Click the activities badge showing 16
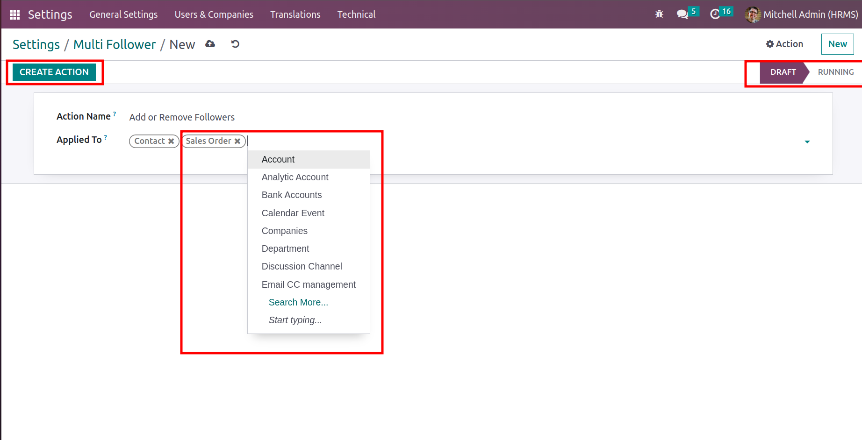 pyautogui.click(x=726, y=11)
